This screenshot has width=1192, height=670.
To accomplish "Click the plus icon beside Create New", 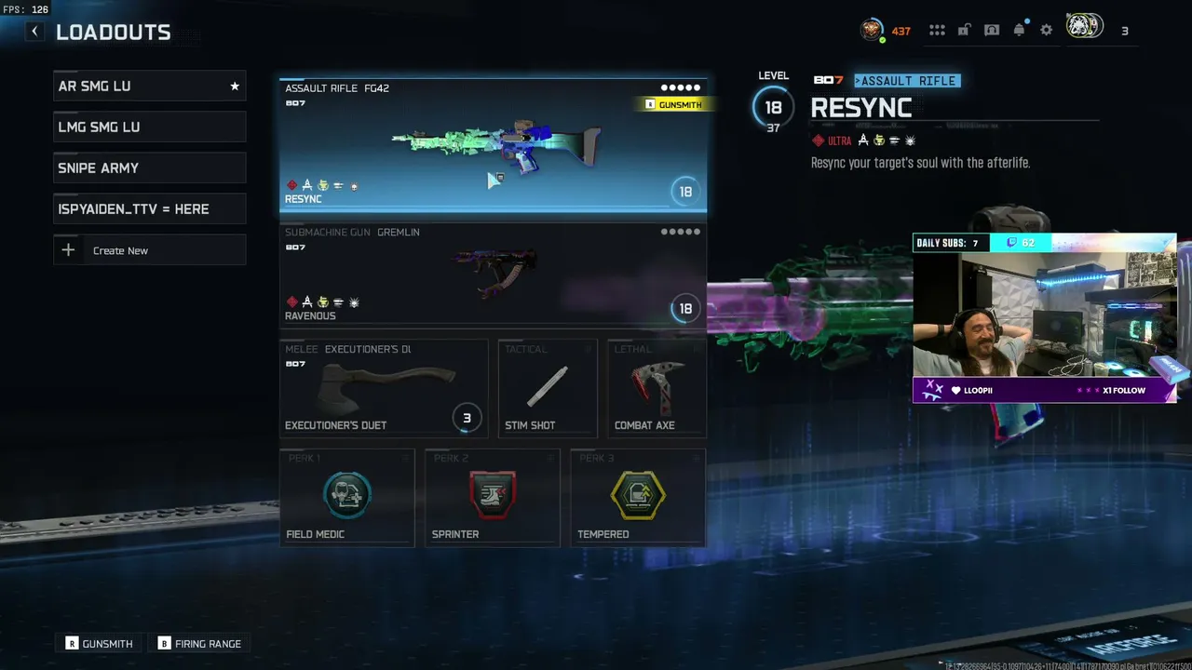I will 68,250.
